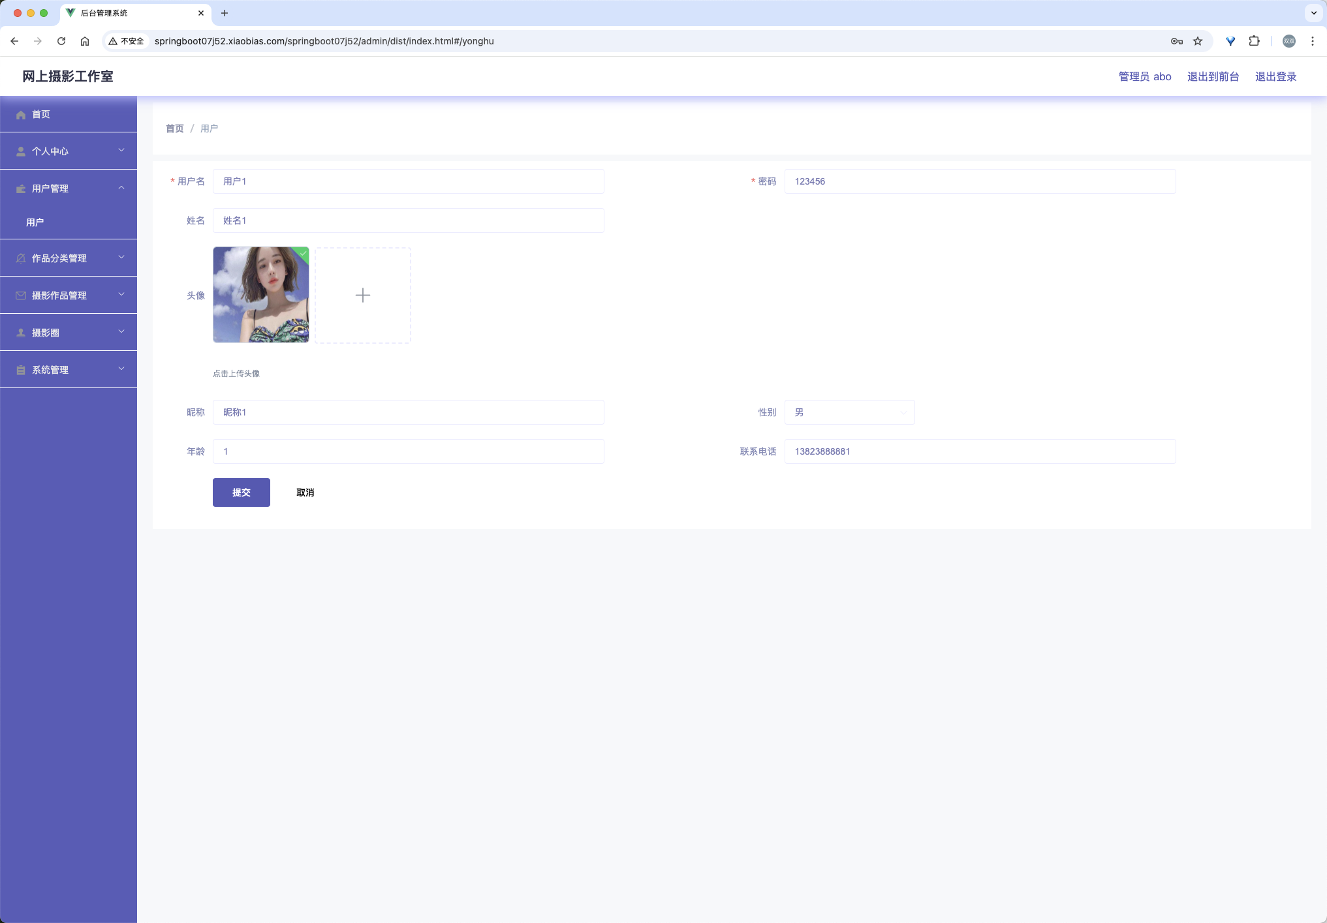Click the plus icon to upload avatar

[x=363, y=295]
